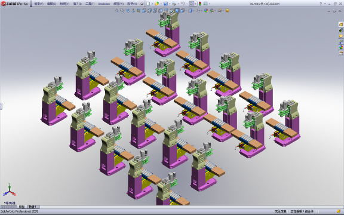Screen dimensions: 344x215
Task: Click Zoom to Area magnifier icon
Action: (x=122, y=11)
